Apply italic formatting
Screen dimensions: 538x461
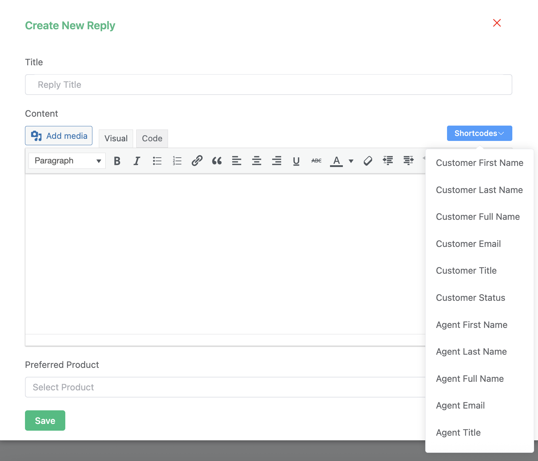(137, 161)
